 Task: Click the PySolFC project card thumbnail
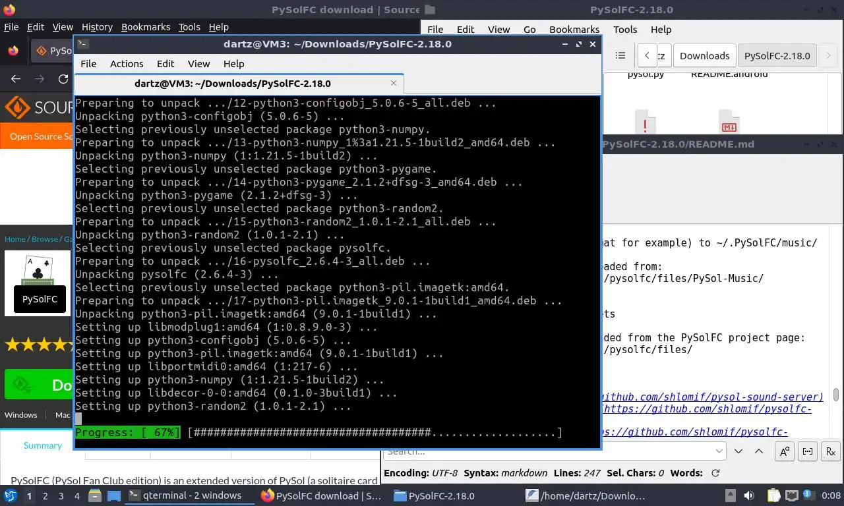(38, 283)
